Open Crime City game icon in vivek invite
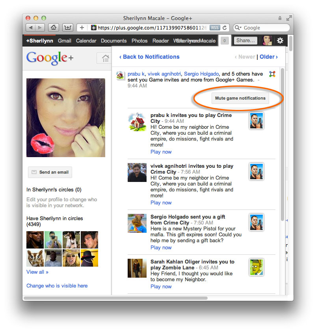 pos(257,171)
